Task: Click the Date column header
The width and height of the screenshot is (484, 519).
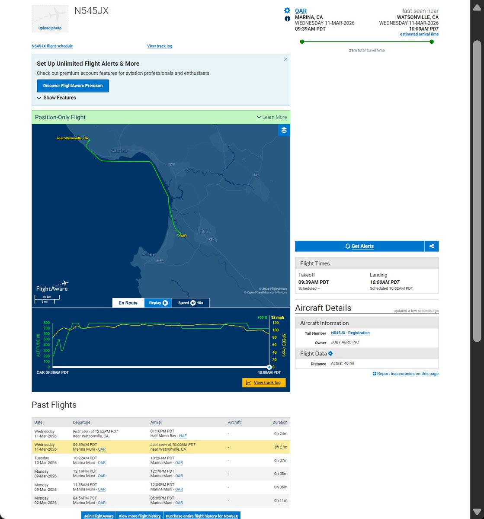Action: (38, 422)
